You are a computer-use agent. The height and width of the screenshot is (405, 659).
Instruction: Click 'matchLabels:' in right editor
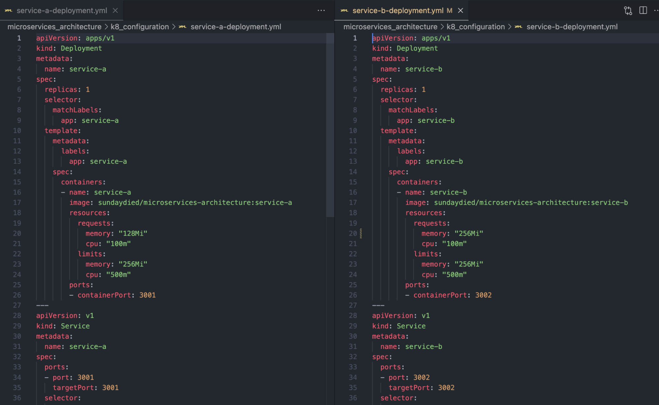(413, 110)
